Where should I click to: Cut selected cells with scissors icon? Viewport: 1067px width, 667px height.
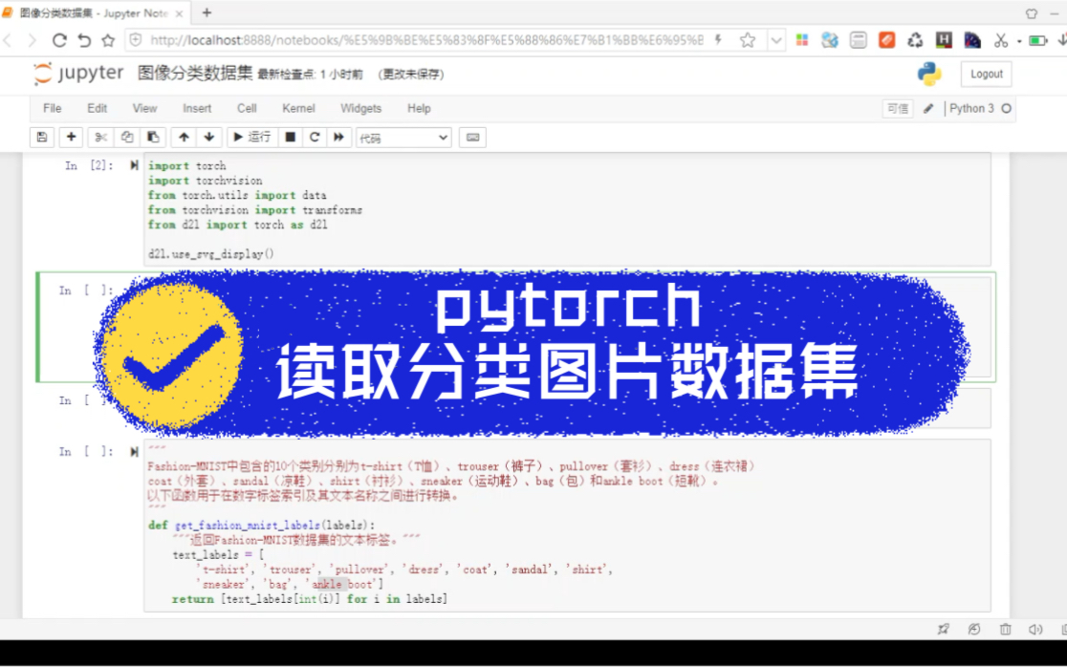click(100, 138)
